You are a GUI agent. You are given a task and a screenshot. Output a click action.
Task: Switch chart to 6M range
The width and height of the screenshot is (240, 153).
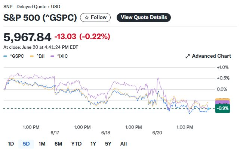pyautogui.click(x=58, y=143)
